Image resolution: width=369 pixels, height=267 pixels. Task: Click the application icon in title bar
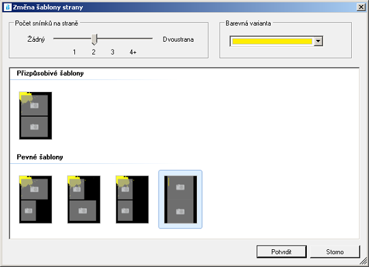click(7, 7)
